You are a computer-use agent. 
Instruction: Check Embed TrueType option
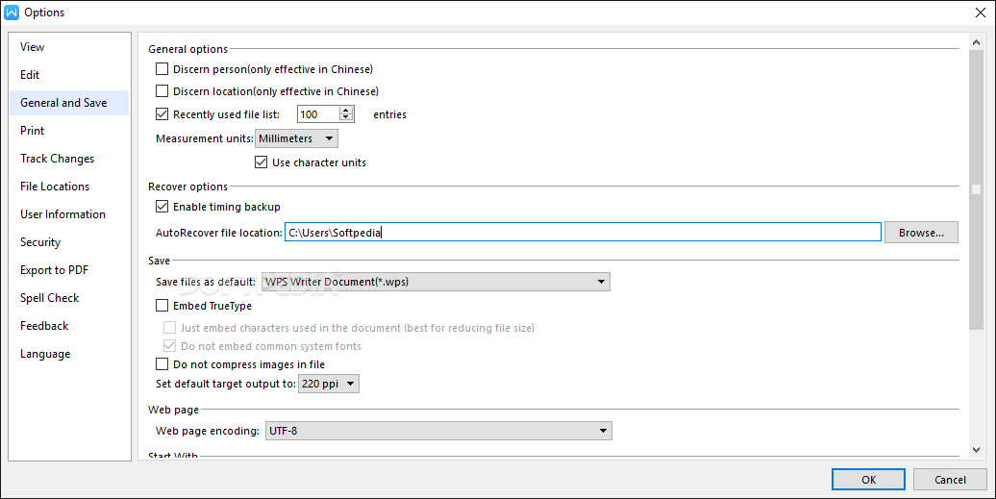[x=162, y=306]
